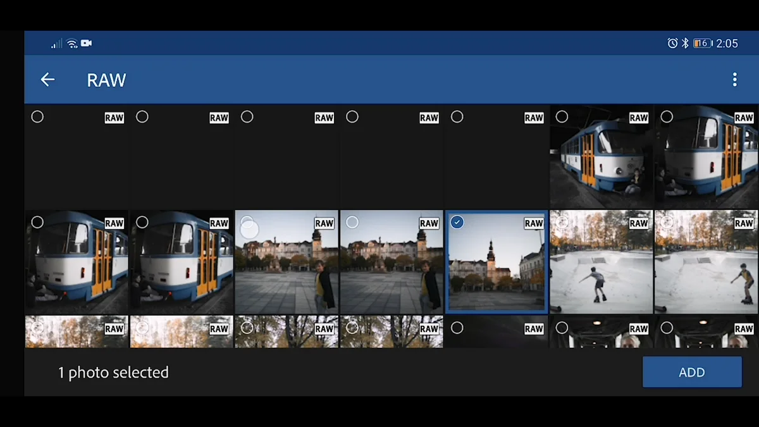This screenshot has height=427, width=759.
Task: Open the yellow-shirt skater thumbnail
Action: [x=707, y=262]
